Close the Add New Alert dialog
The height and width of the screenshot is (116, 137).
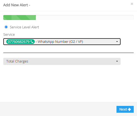click(x=132, y=4)
